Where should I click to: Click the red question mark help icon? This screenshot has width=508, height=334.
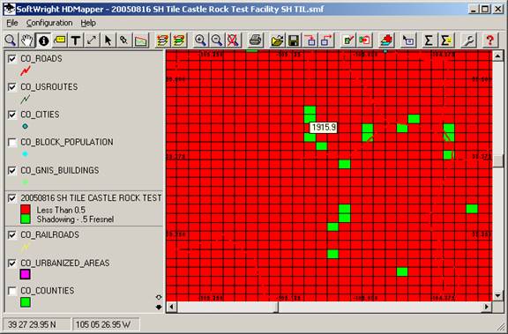pyautogui.click(x=489, y=41)
